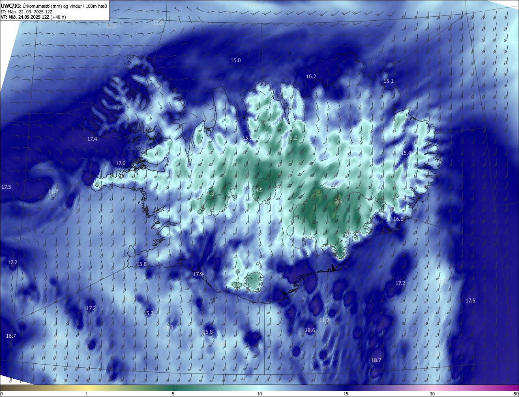Click the 4.5 value on the map
519x397 pixels.
[x=259, y=190]
